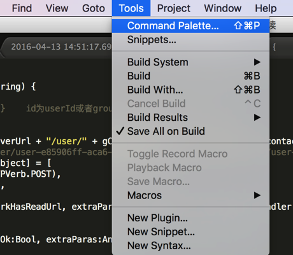
Task: Toggle Save All on Build checkmark
Action: tap(120, 131)
